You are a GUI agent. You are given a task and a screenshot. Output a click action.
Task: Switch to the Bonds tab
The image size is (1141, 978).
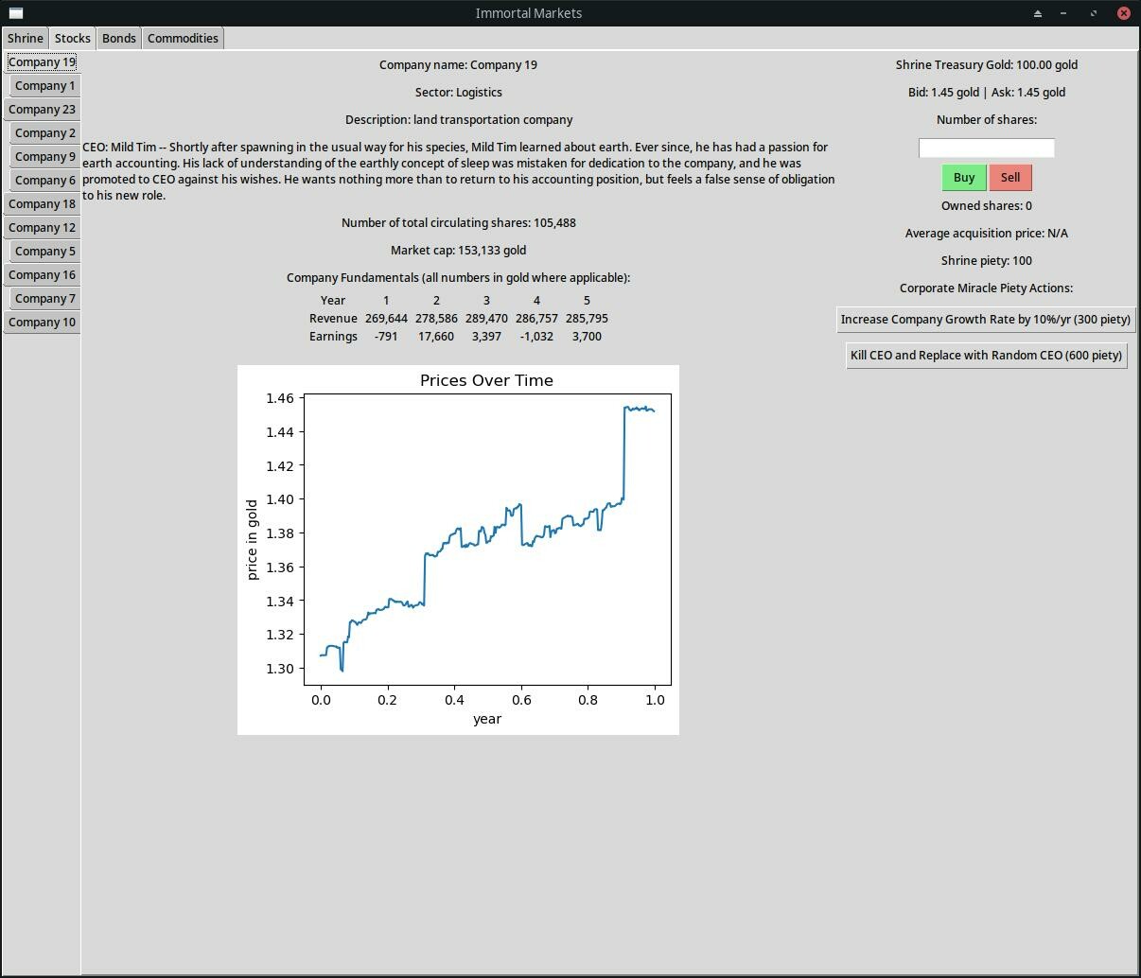pos(118,38)
